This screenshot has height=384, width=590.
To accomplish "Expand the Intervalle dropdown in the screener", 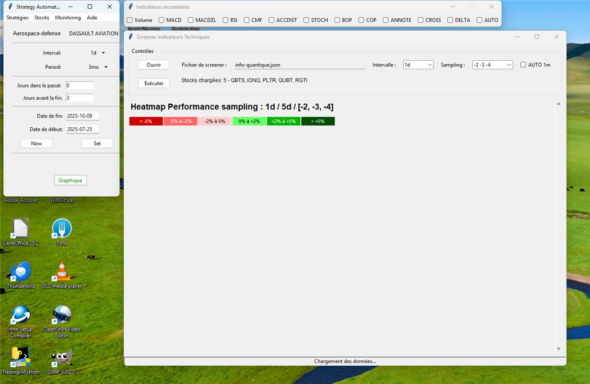I will point(418,65).
